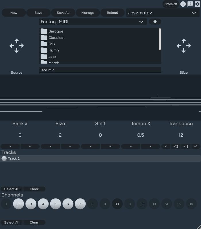Click the info icon at top right
This screenshot has width=201, height=229.
(183, 4)
